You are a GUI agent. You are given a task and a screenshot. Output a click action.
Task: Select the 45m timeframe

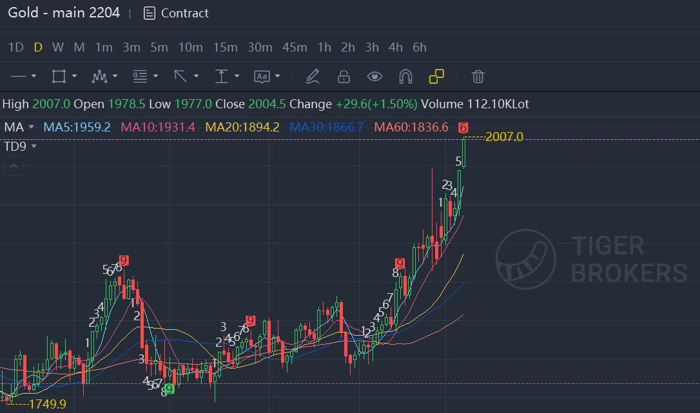pyautogui.click(x=295, y=47)
